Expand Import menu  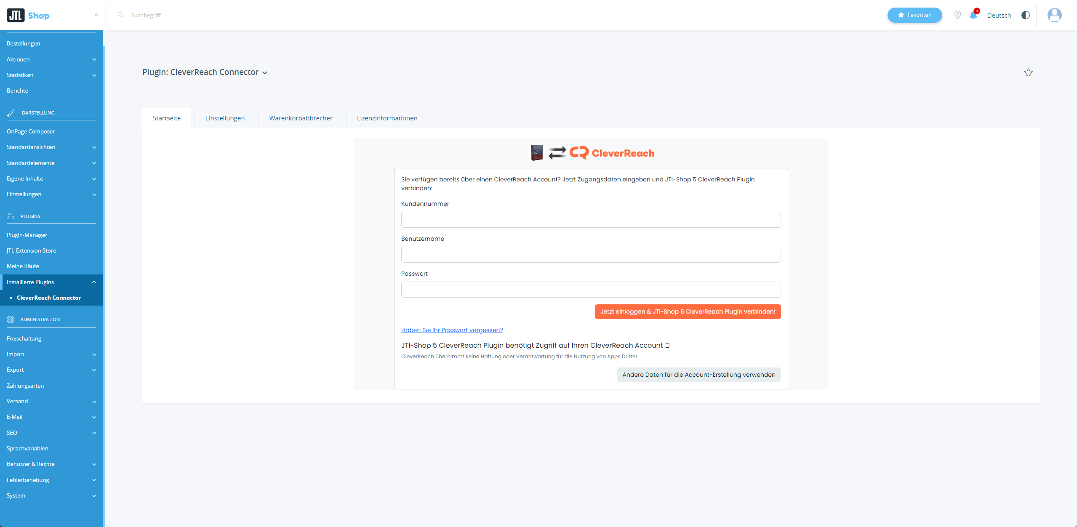pos(51,354)
